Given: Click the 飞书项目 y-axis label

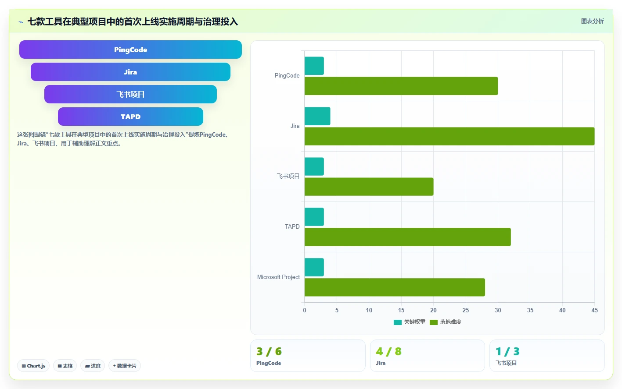Looking at the screenshot, I should 288,177.
